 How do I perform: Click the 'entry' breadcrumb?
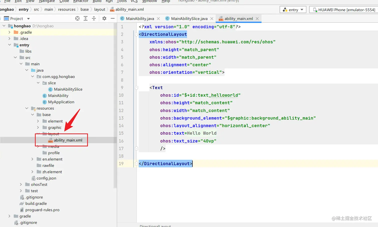pyautogui.click(x=23, y=9)
